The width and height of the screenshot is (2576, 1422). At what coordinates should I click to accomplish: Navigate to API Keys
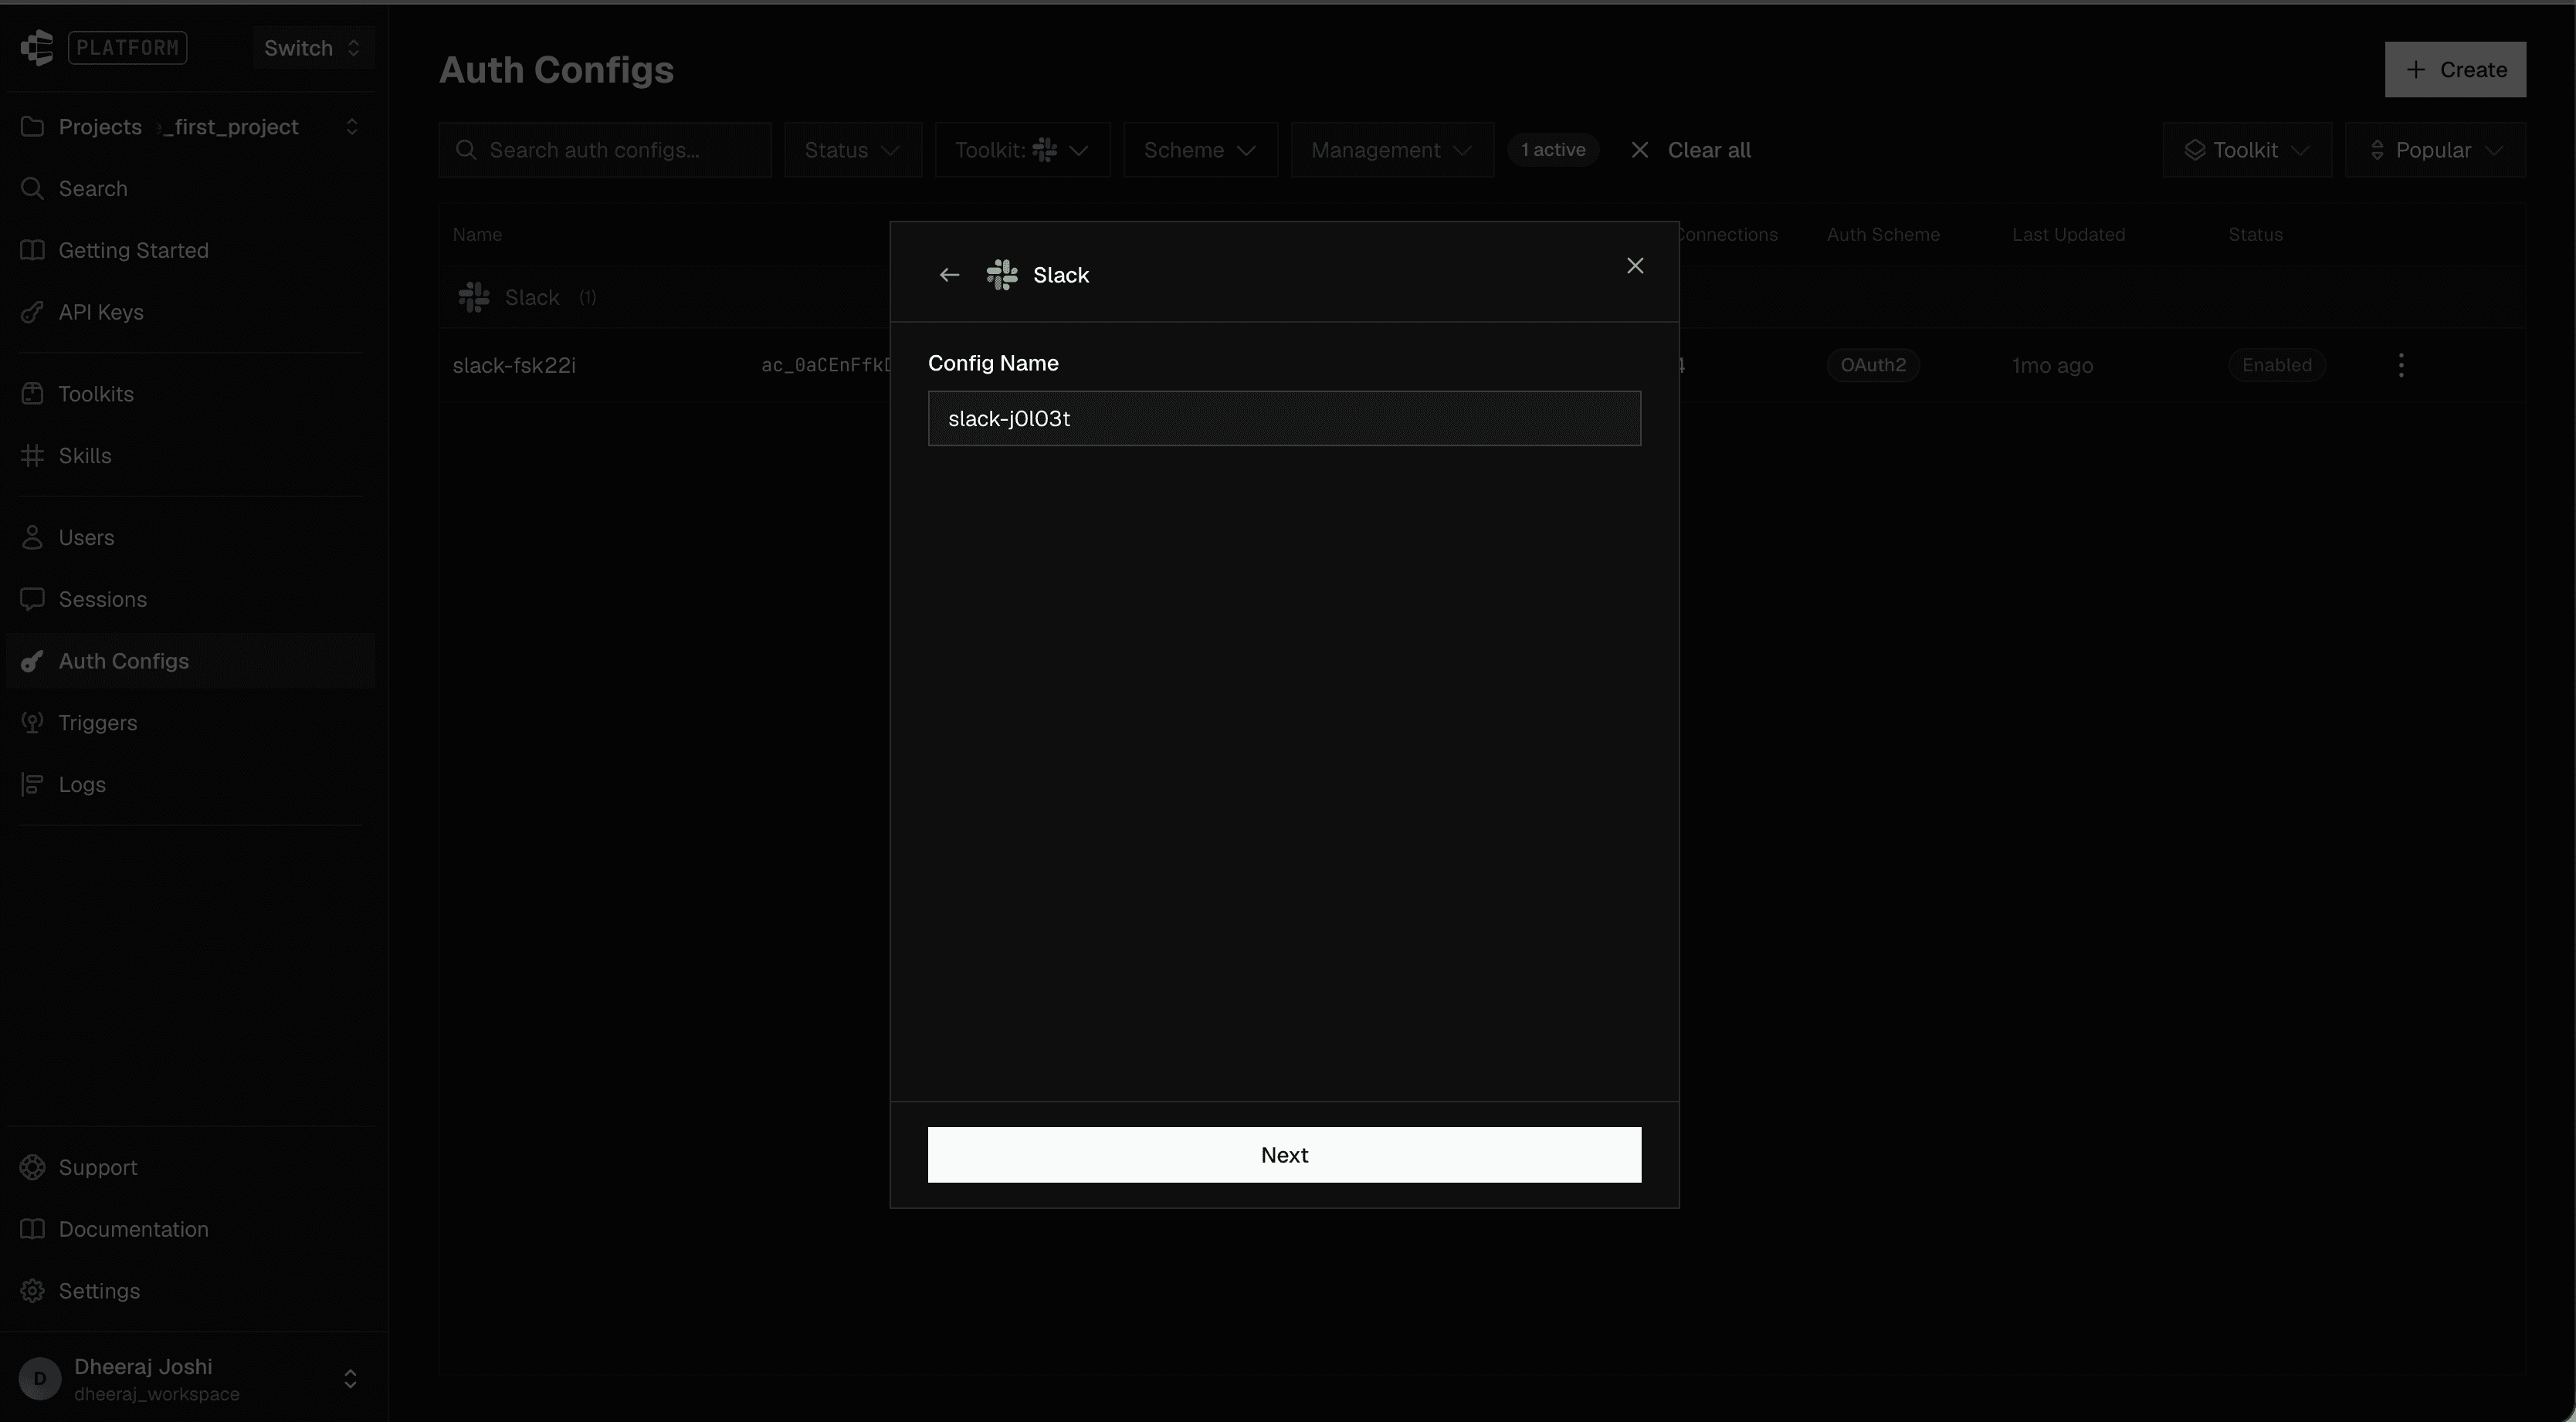pyautogui.click(x=190, y=312)
